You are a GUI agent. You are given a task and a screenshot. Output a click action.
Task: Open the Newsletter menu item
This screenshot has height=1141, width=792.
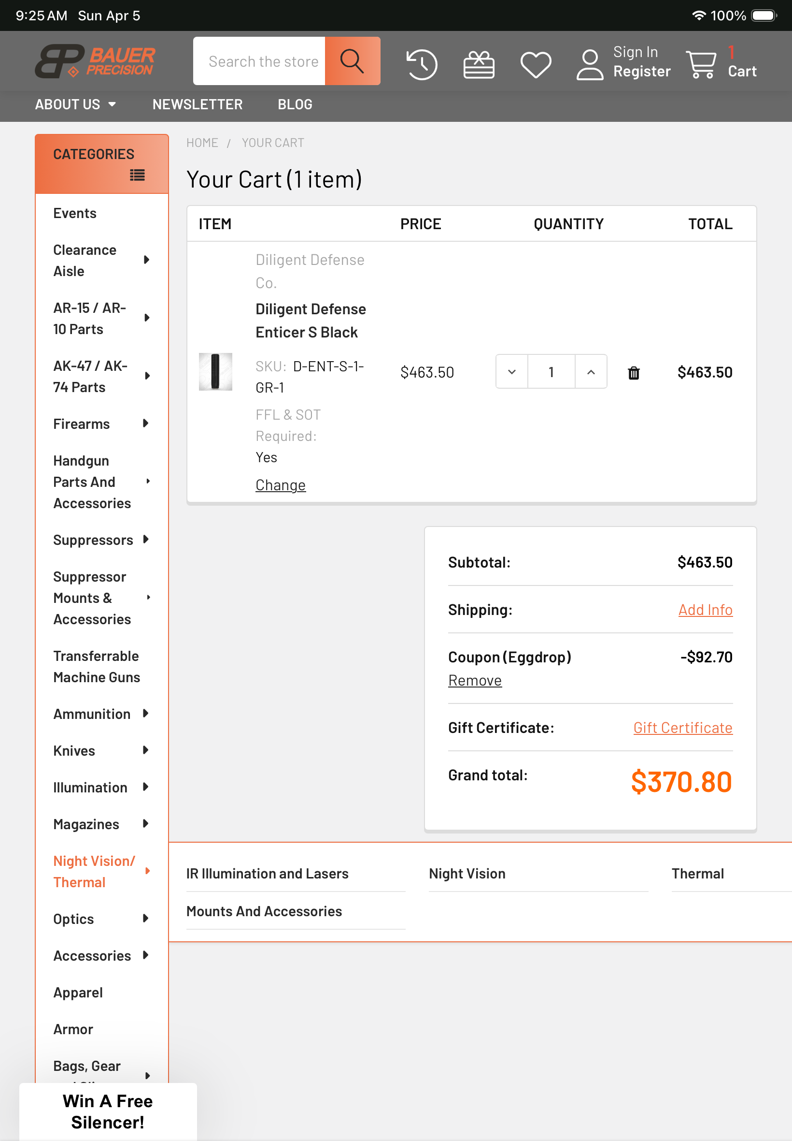198,104
